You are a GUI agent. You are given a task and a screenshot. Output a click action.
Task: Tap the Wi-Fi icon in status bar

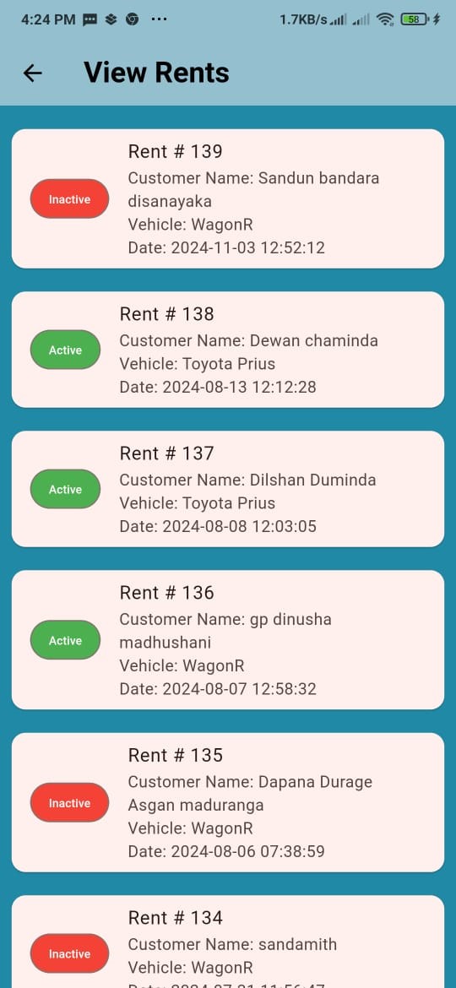tap(385, 19)
